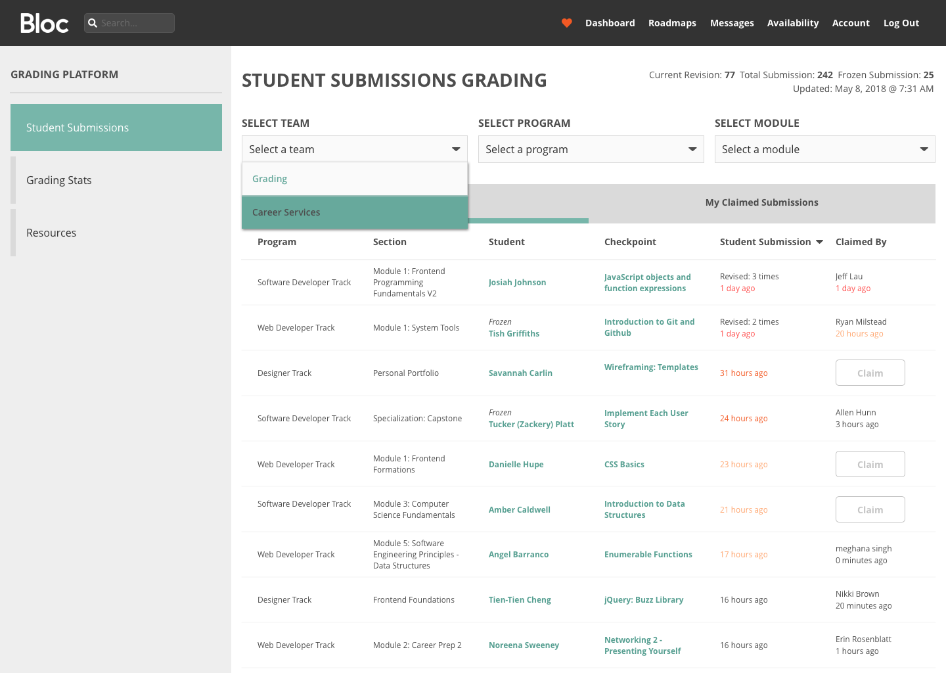Click the Program column header
Viewport: 946px width, 673px height.
pos(277,242)
